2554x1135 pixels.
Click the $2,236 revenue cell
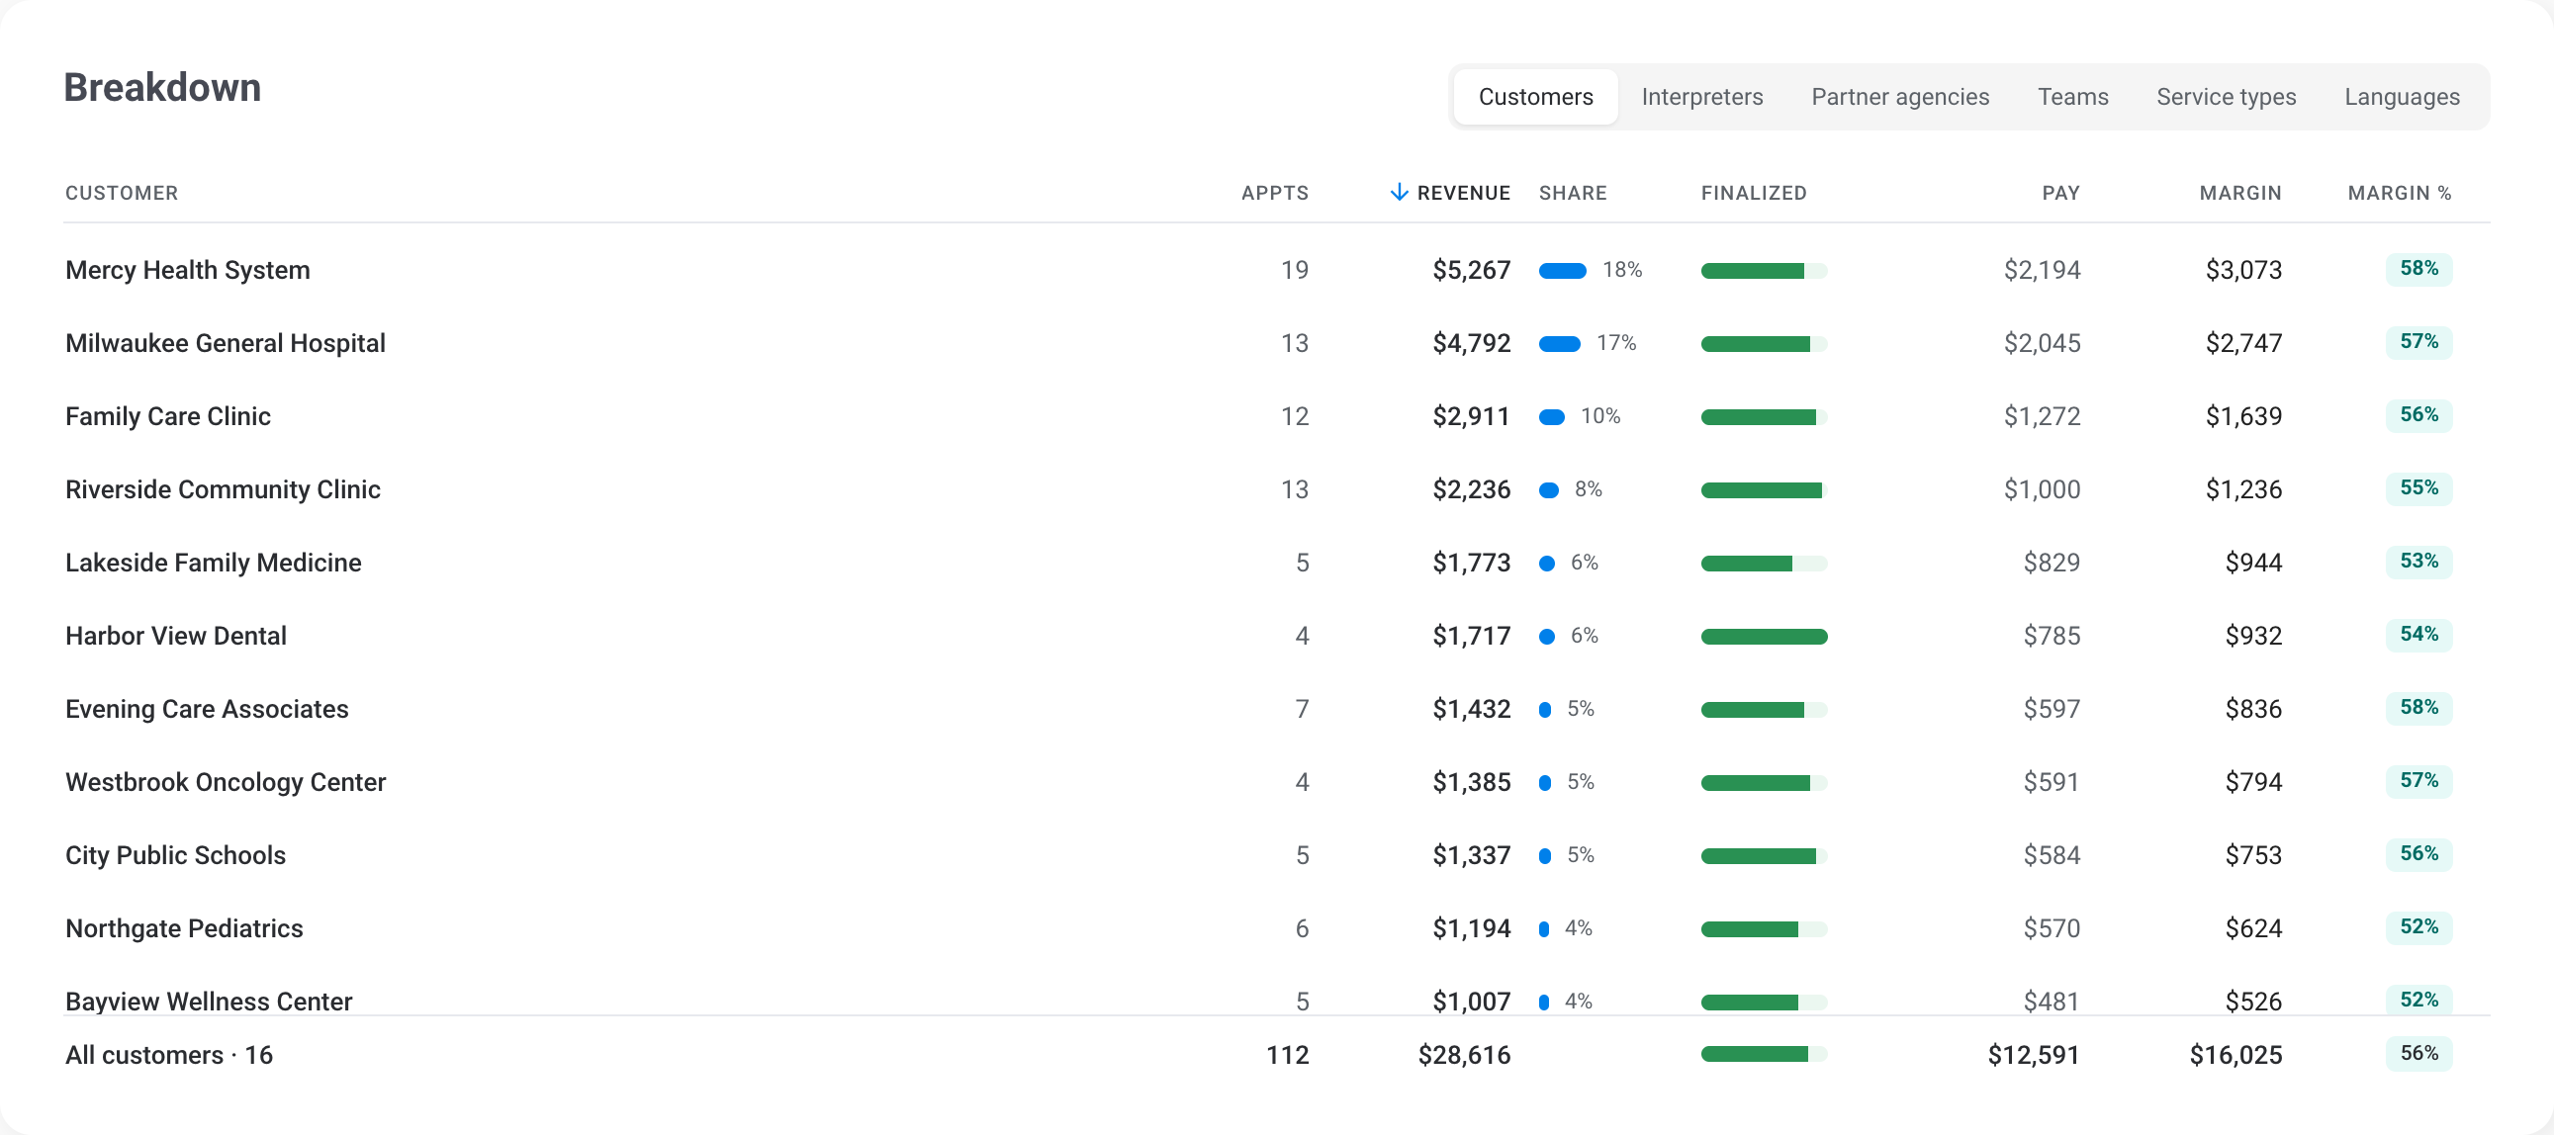pyautogui.click(x=1471, y=489)
